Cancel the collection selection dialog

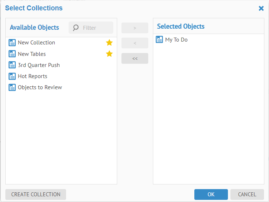pyautogui.click(x=247, y=194)
